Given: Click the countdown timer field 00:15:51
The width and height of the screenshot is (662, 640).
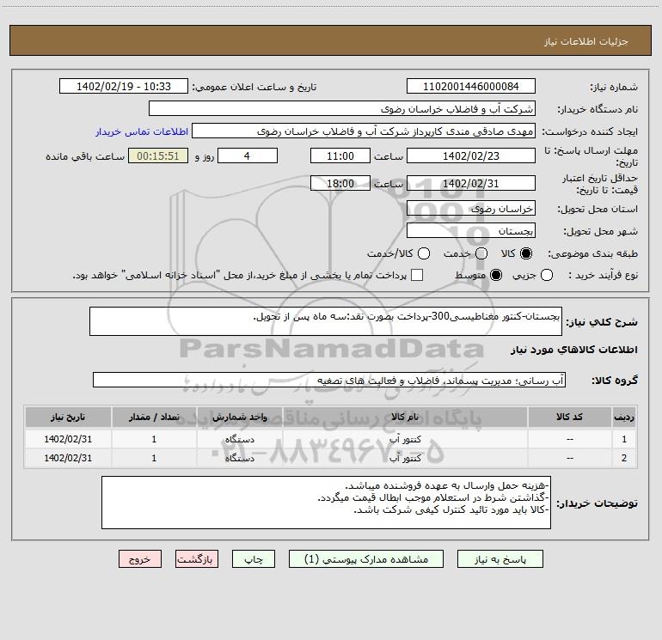Looking at the screenshot, I should pyautogui.click(x=158, y=155).
